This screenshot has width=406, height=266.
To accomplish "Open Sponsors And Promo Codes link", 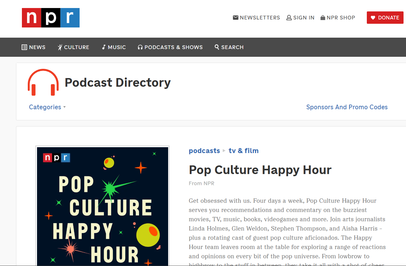I will click(x=347, y=107).
